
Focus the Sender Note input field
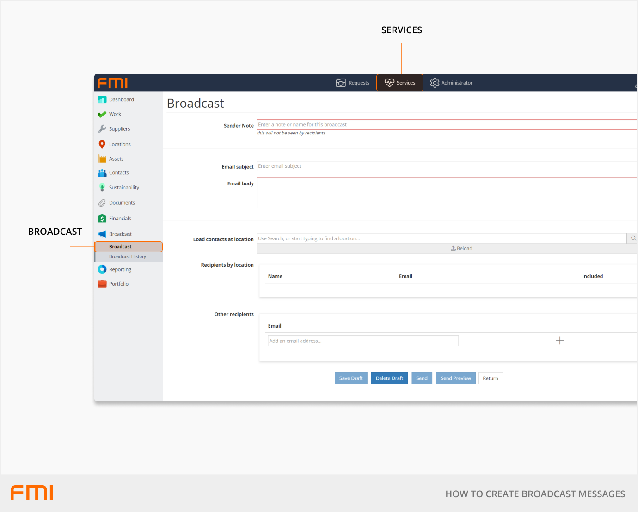coord(447,125)
